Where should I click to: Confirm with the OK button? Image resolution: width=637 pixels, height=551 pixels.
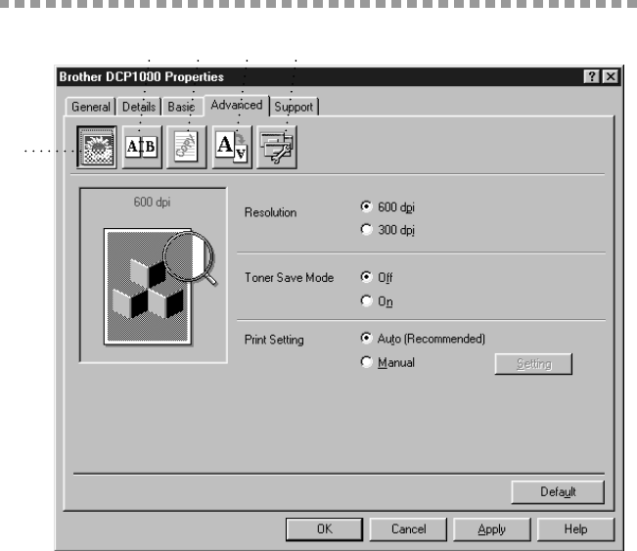324,529
